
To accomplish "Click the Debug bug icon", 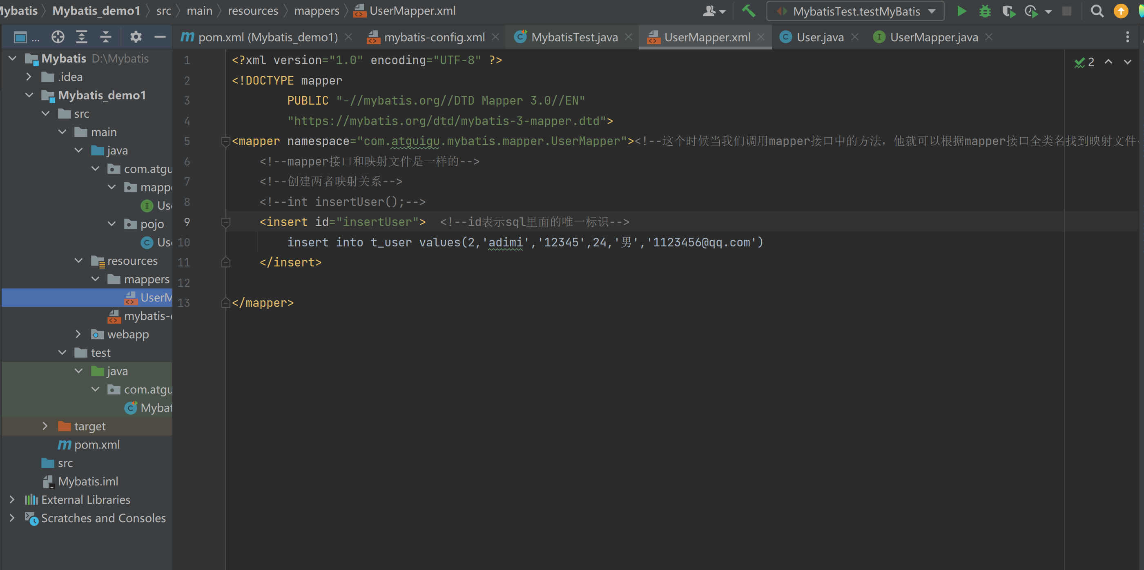I will coord(985,11).
